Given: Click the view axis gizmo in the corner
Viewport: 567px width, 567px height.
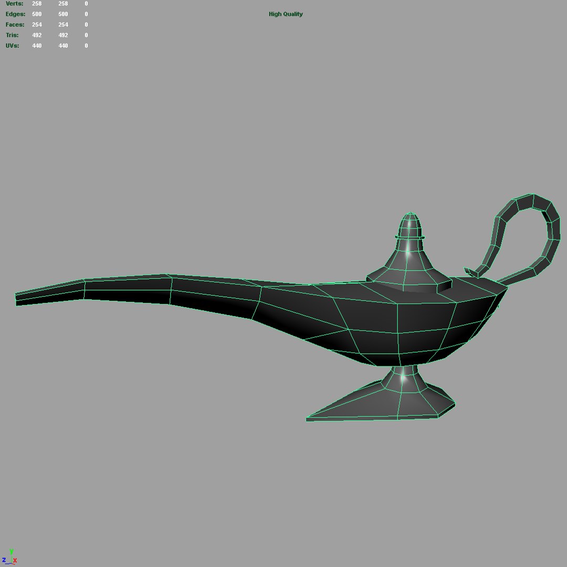Looking at the screenshot, I should pyautogui.click(x=10, y=557).
